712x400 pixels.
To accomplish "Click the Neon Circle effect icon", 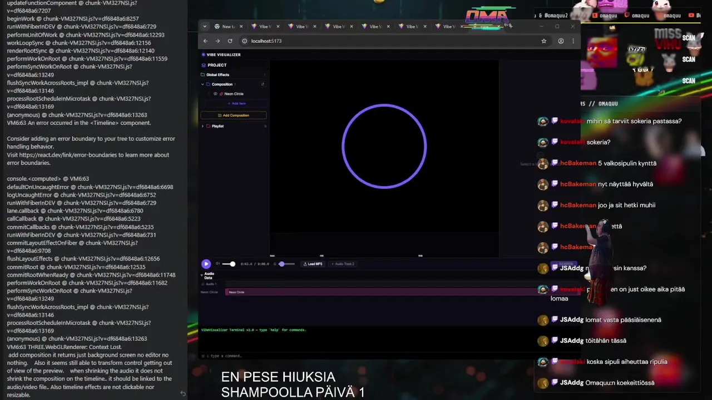I will coord(221,94).
